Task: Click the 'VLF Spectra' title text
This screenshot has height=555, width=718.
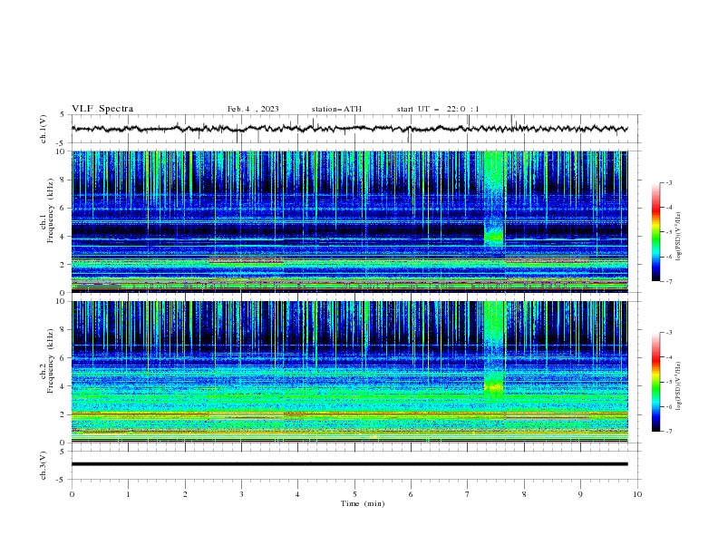Action: (102, 109)
